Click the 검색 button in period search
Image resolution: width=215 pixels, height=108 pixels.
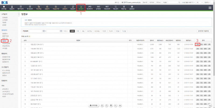(x=72, y=31)
